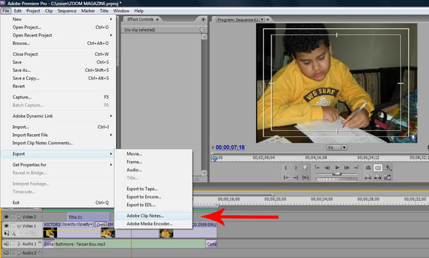The height and width of the screenshot is (258, 429).
Task: Toggle the Safe Margins button
Action: point(378,168)
